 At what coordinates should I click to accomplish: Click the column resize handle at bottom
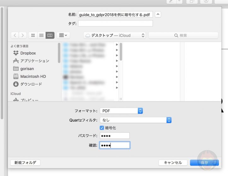pyautogui.click(x=121, y=99)
